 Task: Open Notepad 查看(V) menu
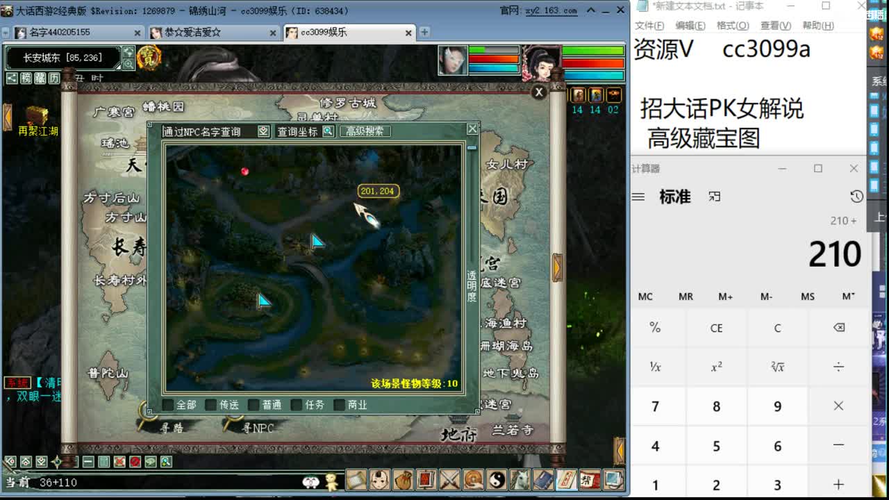pyautogui.click(x=775, y=26)
